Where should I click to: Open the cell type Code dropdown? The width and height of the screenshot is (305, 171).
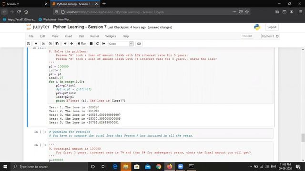pyautogui.click(x=121, y=44)
